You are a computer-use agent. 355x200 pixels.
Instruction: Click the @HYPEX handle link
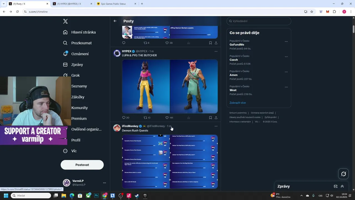pyautogui.click(x=141, y=51)
